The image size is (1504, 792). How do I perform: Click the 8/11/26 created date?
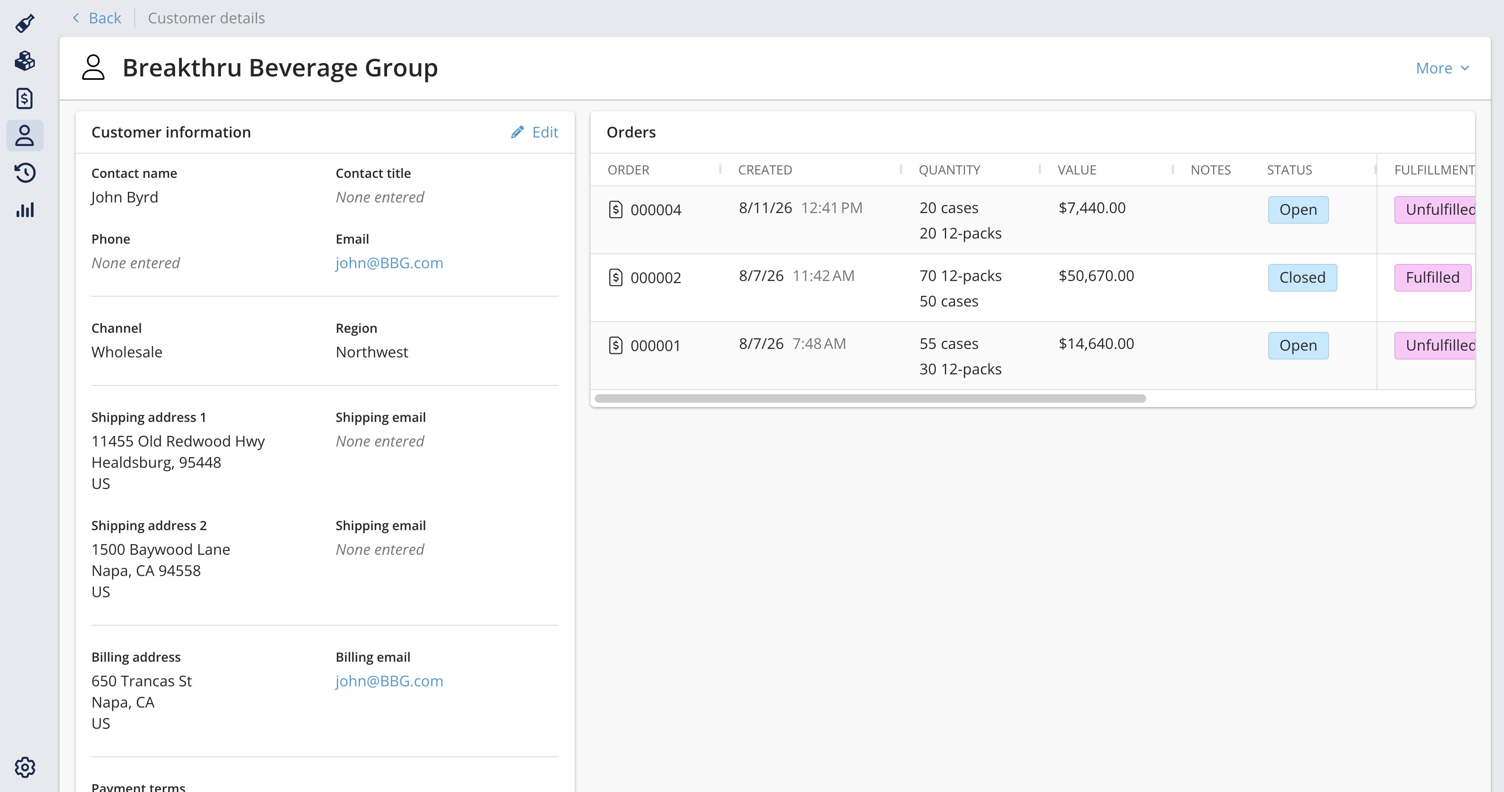coord(766,208)
